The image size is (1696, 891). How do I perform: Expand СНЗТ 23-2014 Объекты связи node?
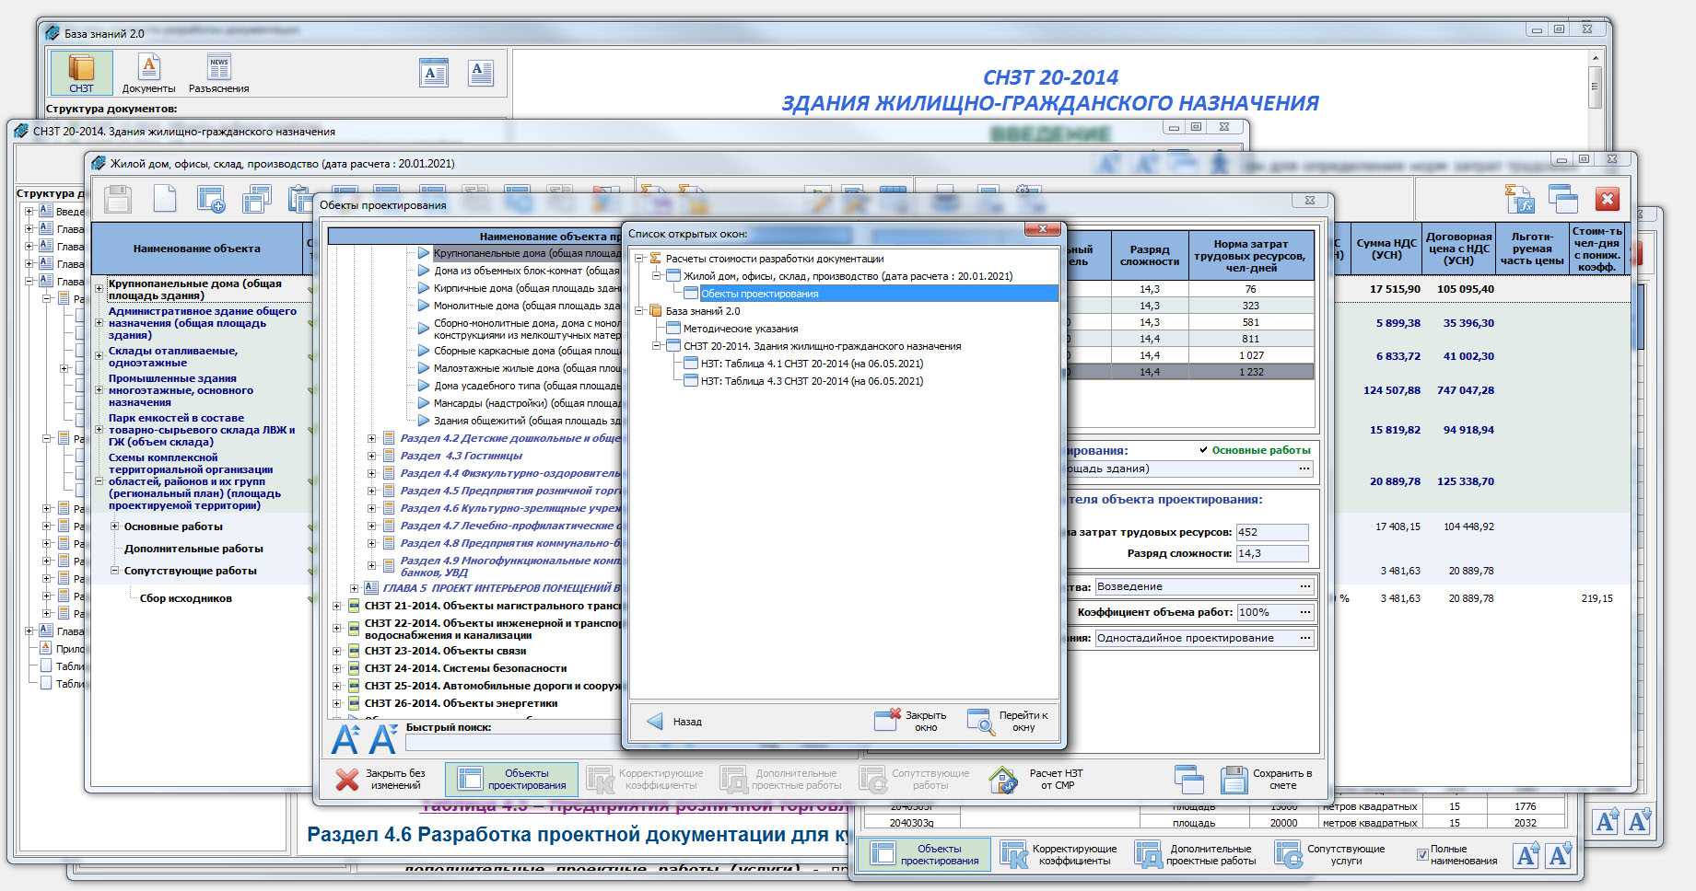337,651
